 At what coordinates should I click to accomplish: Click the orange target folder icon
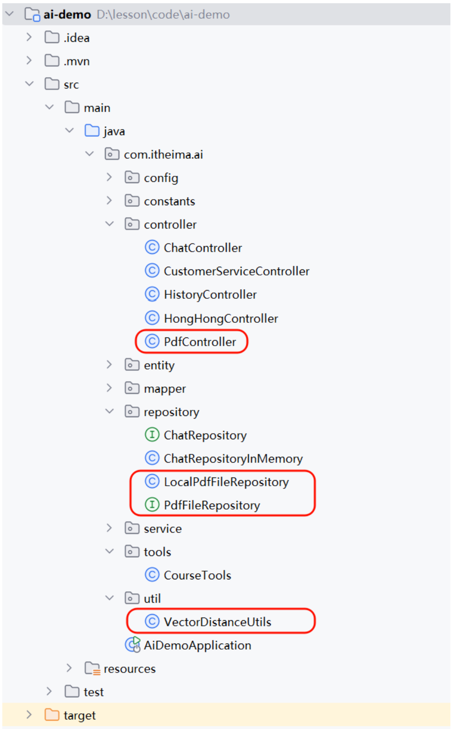point(52,715)
